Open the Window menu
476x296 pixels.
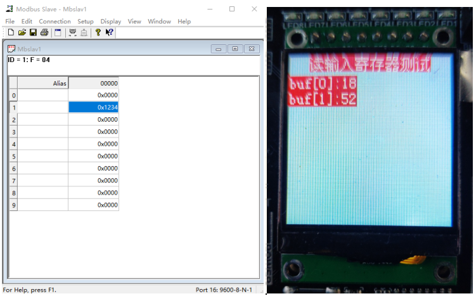click(159, 22)
